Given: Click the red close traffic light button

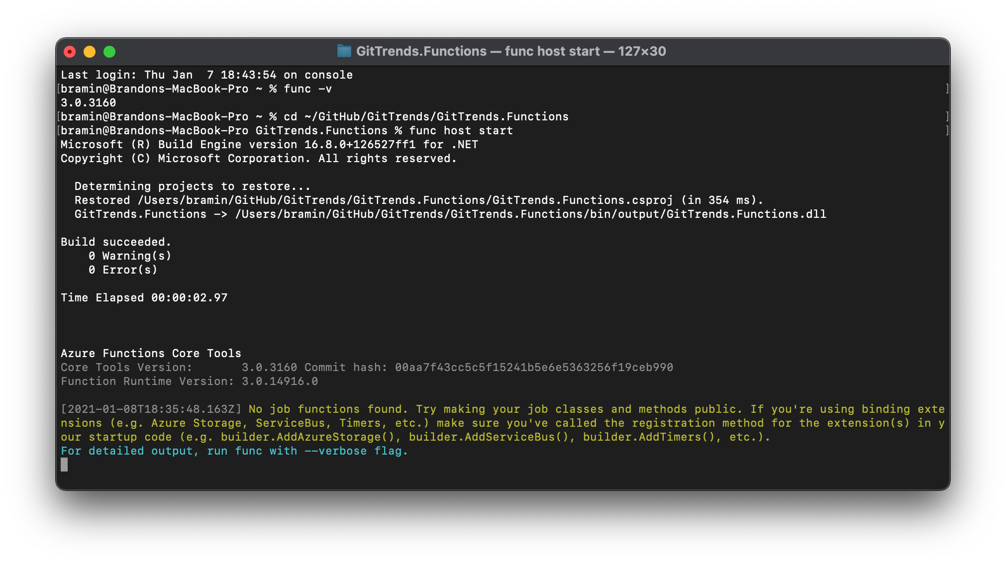Looking at the screenshot, I should [x=71, y=51].
